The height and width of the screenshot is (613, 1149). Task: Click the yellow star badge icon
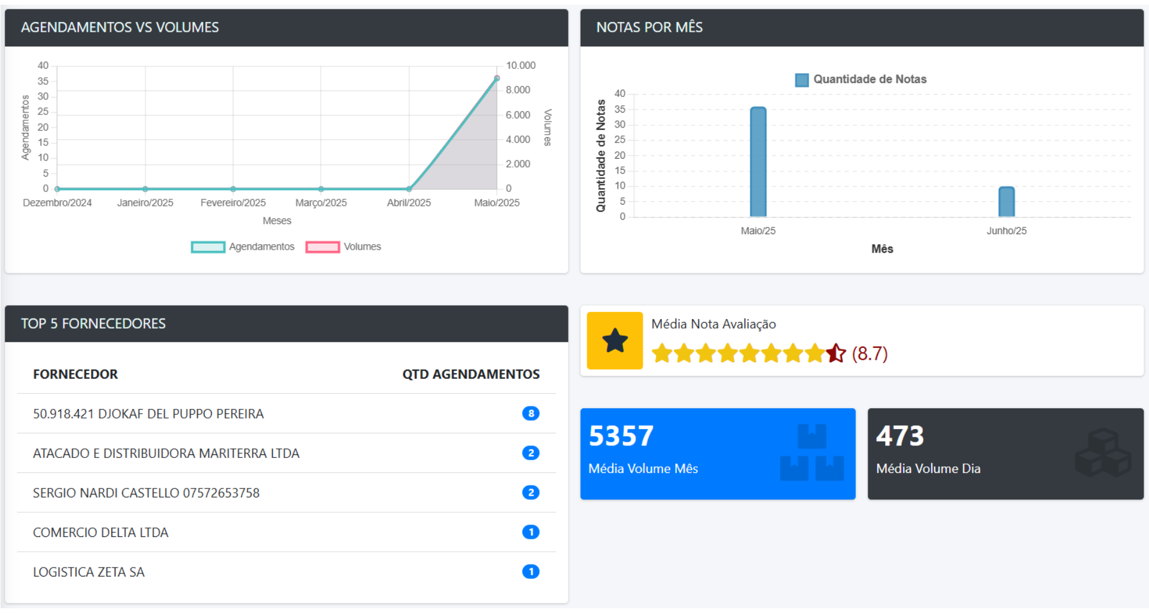pos(614,340)
